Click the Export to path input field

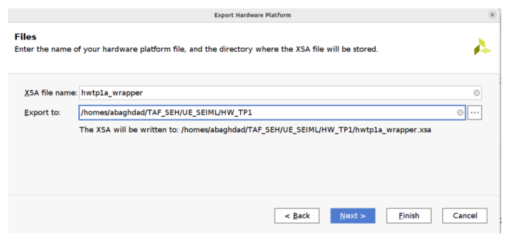[272, 112]
